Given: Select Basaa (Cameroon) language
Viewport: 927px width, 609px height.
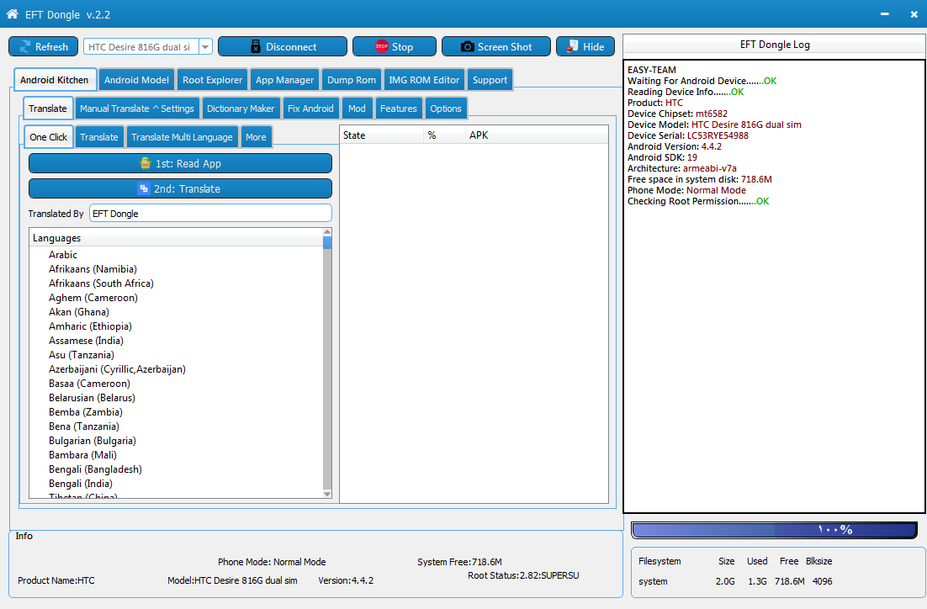Looking at the screenshot, I should tap(89, 383).
